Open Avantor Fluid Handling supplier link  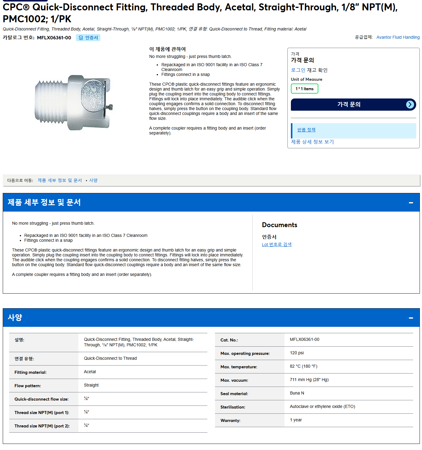tap(398, 37)
